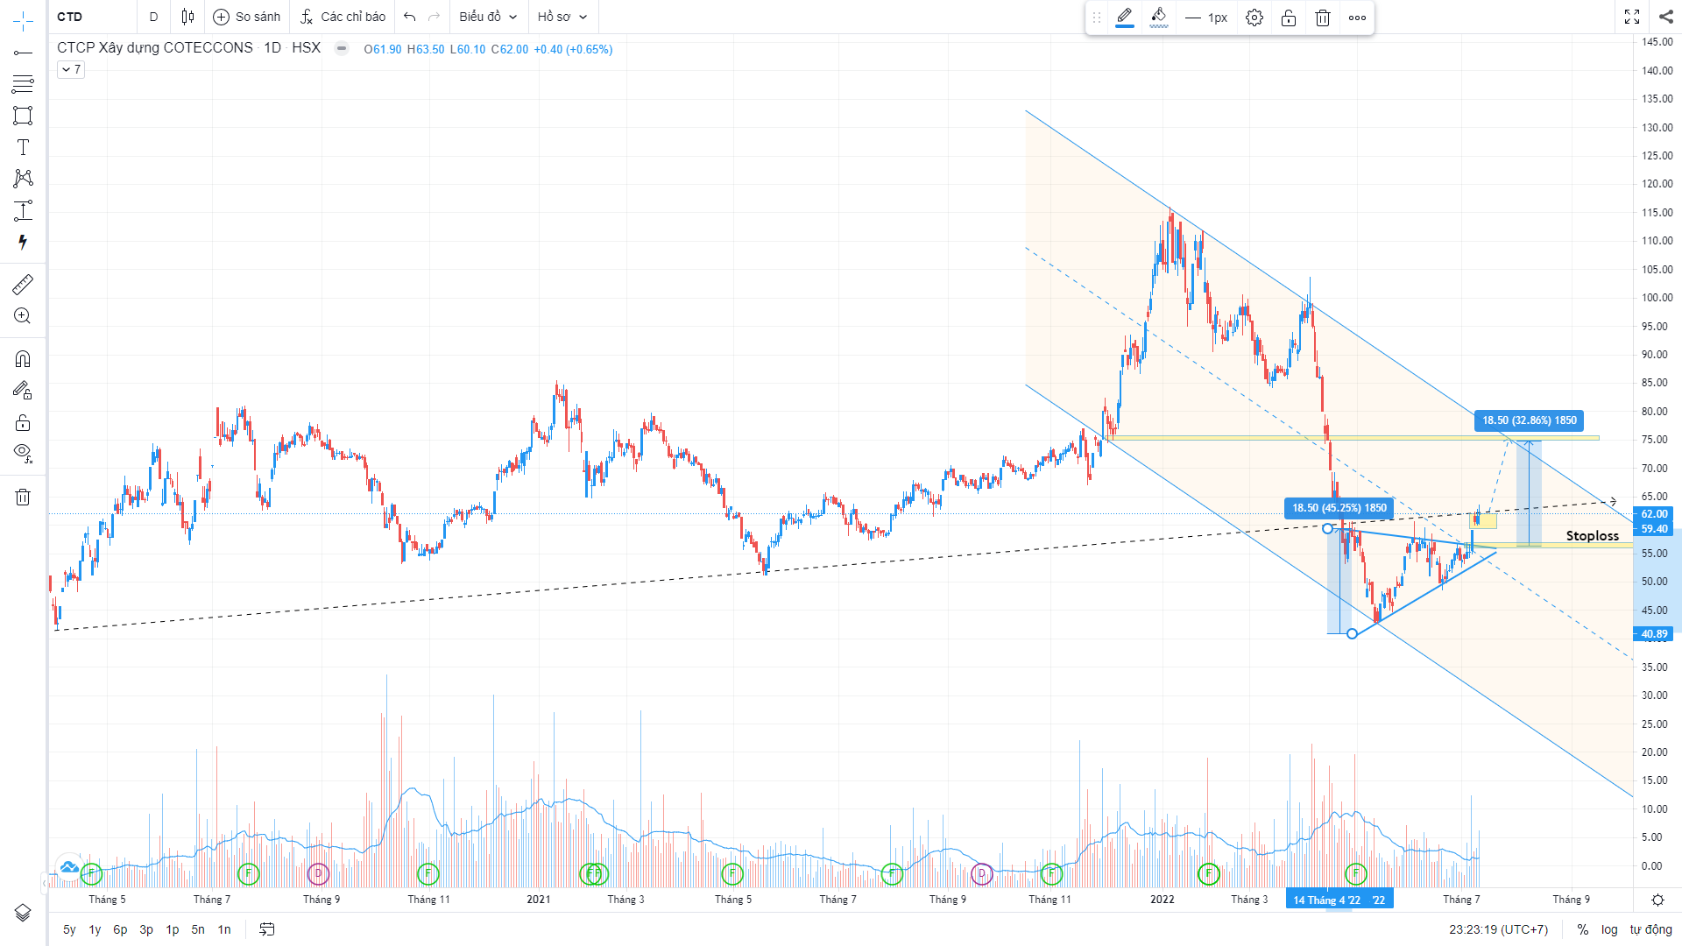Open background fill color swatch
The width and height of the screenshot is (1682, 946).
click(1159, 18)
